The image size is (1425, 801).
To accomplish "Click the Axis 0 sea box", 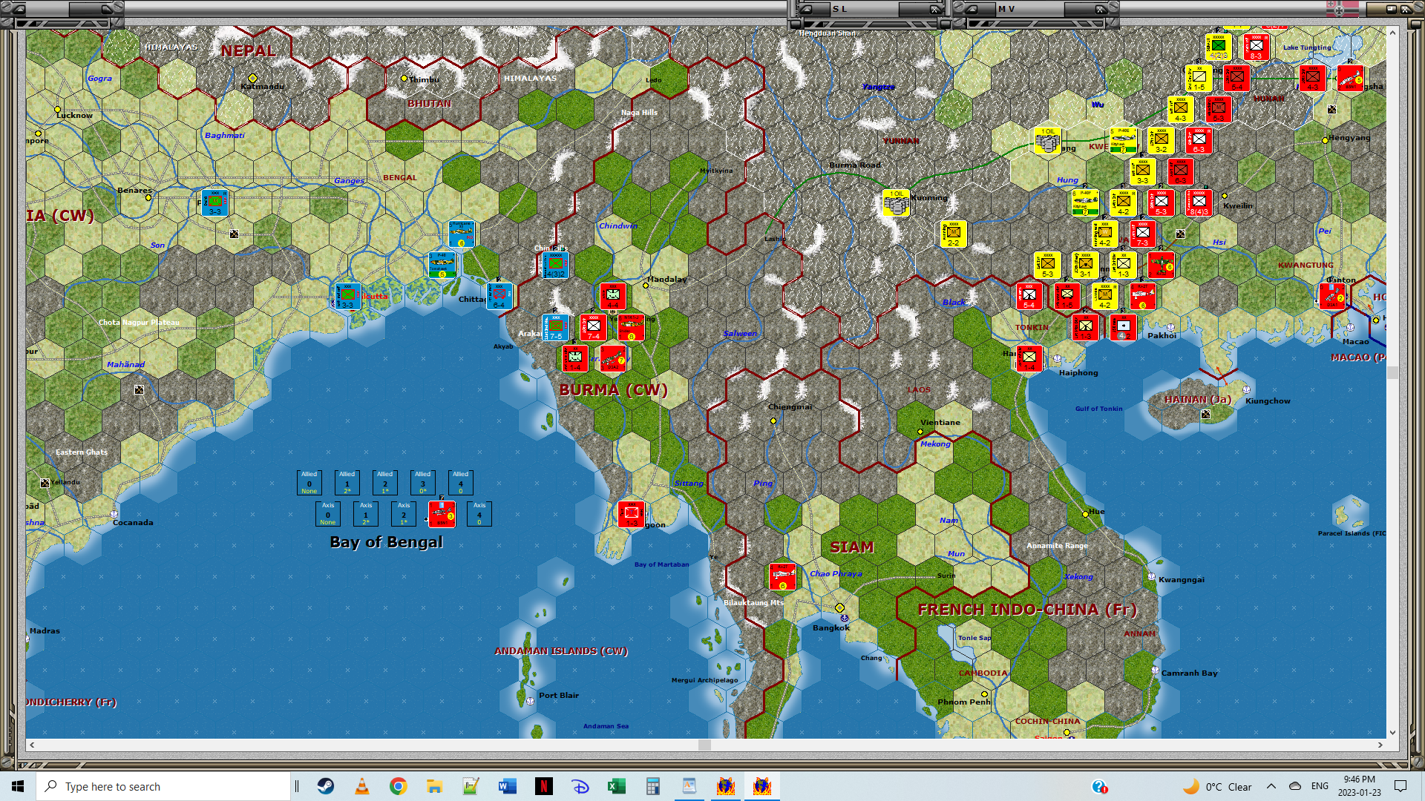I will pyautogui.click(x=328, y=513).
